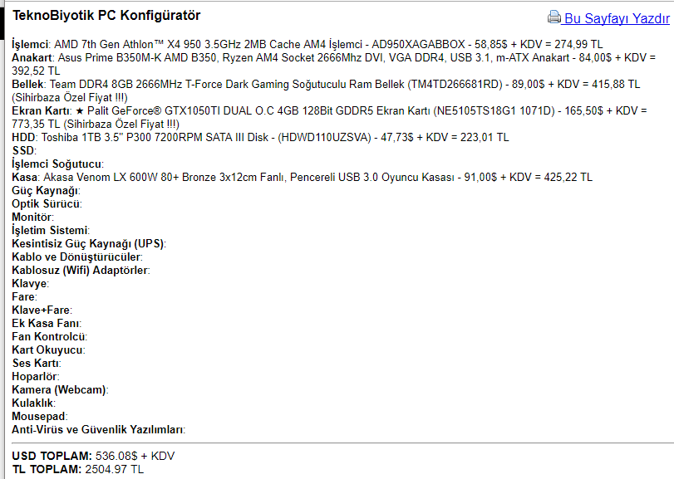Click the Kart Okuyucu label
This screenshot has width=674, height=479.
(x=48, y=350)
